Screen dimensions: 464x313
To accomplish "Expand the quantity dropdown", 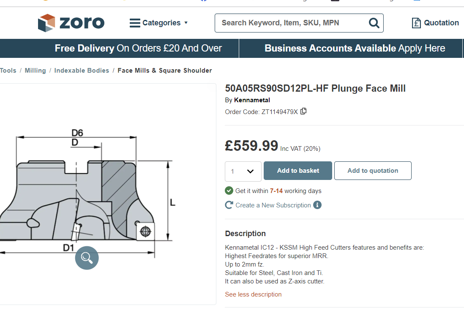I will 243,171.
